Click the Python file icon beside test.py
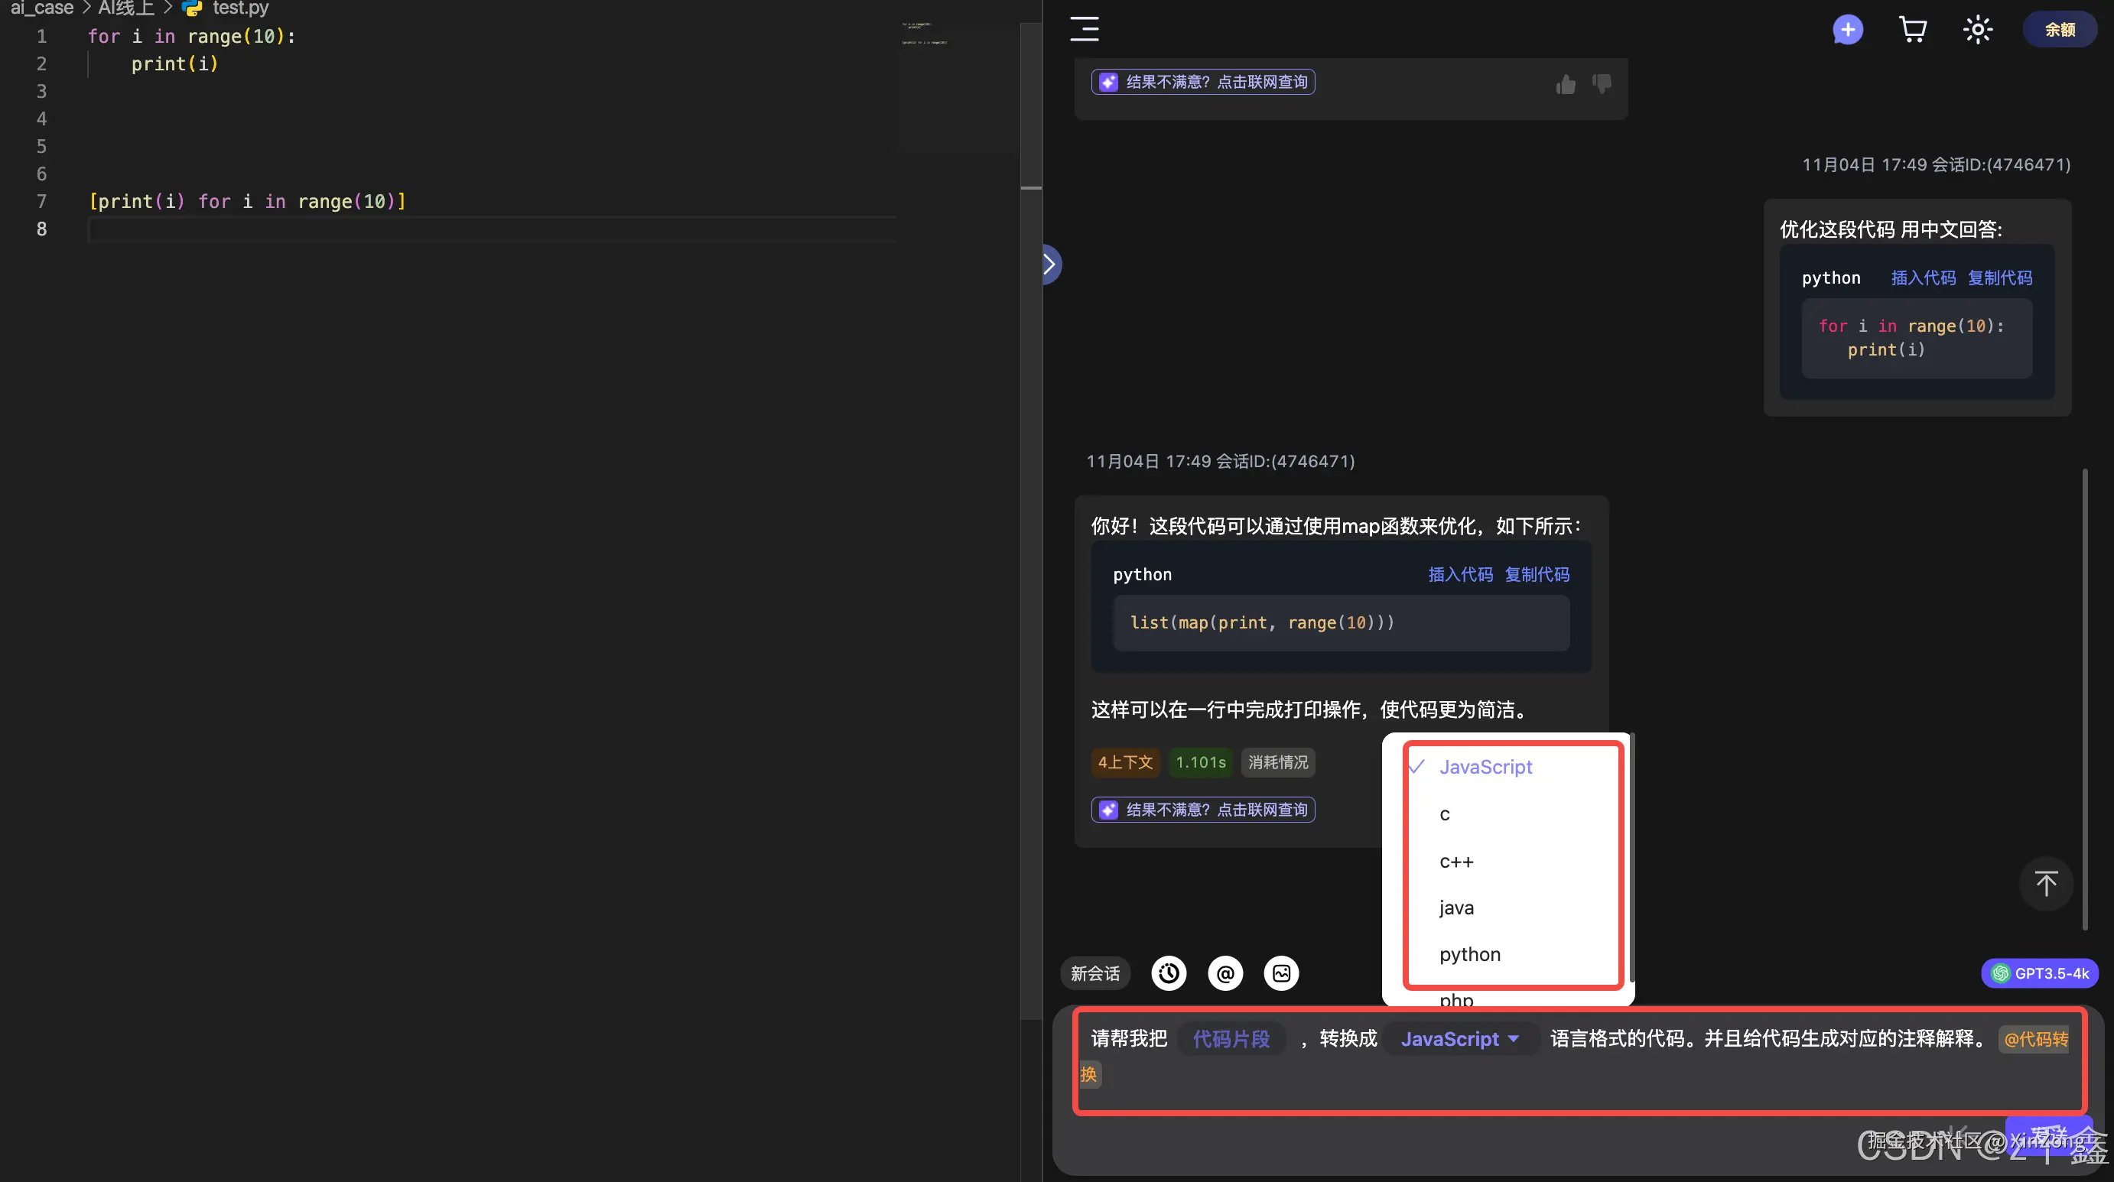This screenshot has height=1182, width=2114. [191, 8]
